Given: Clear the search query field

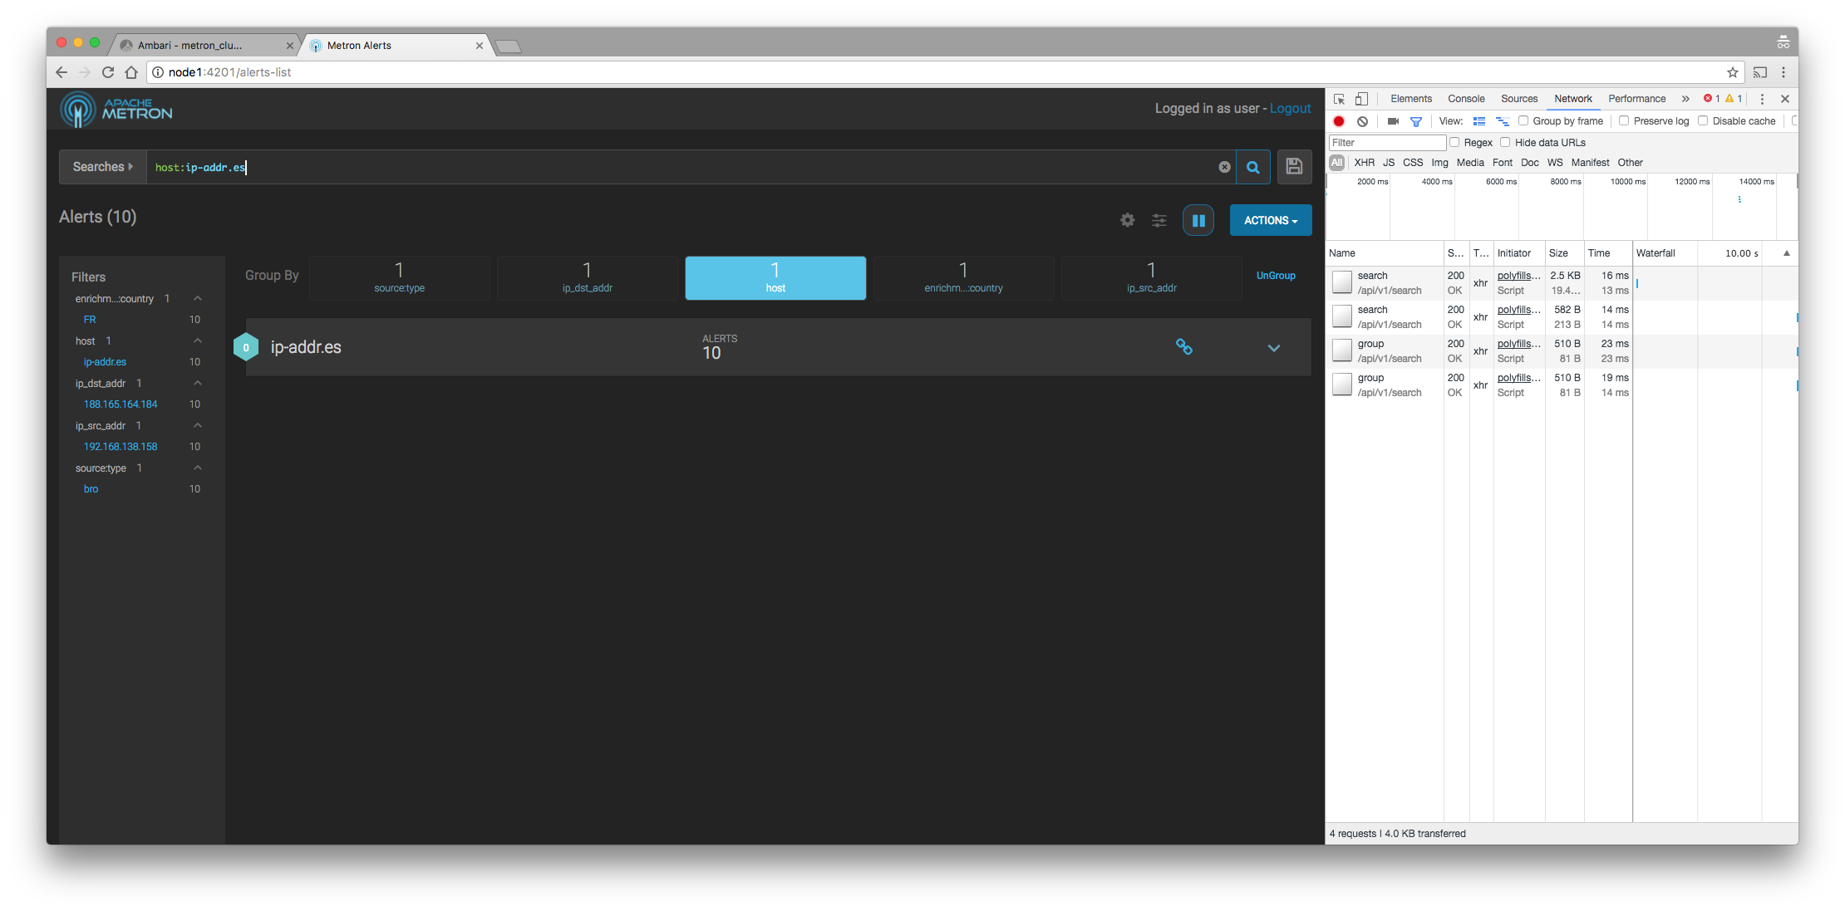Looking at the screenshot, I should click(x=1224, y=167).
